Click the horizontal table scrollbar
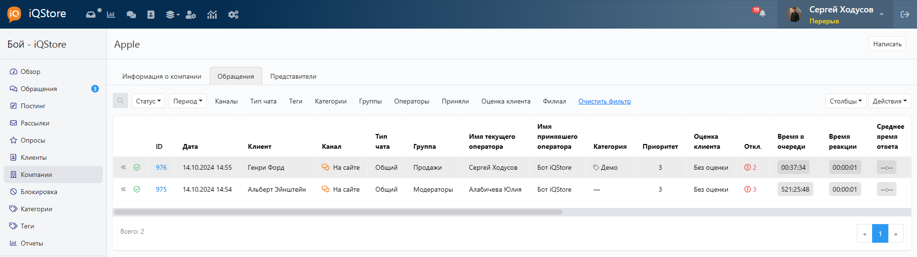The image size is (917, 257). tap(338, 212)
